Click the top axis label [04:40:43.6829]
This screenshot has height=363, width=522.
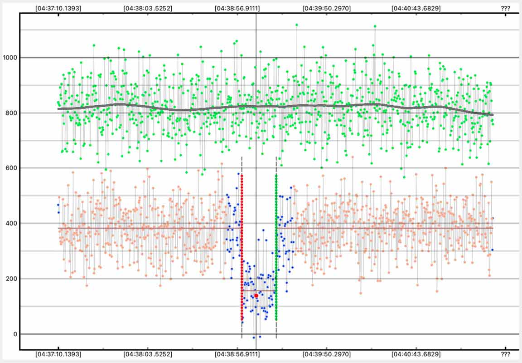point(416,8)
